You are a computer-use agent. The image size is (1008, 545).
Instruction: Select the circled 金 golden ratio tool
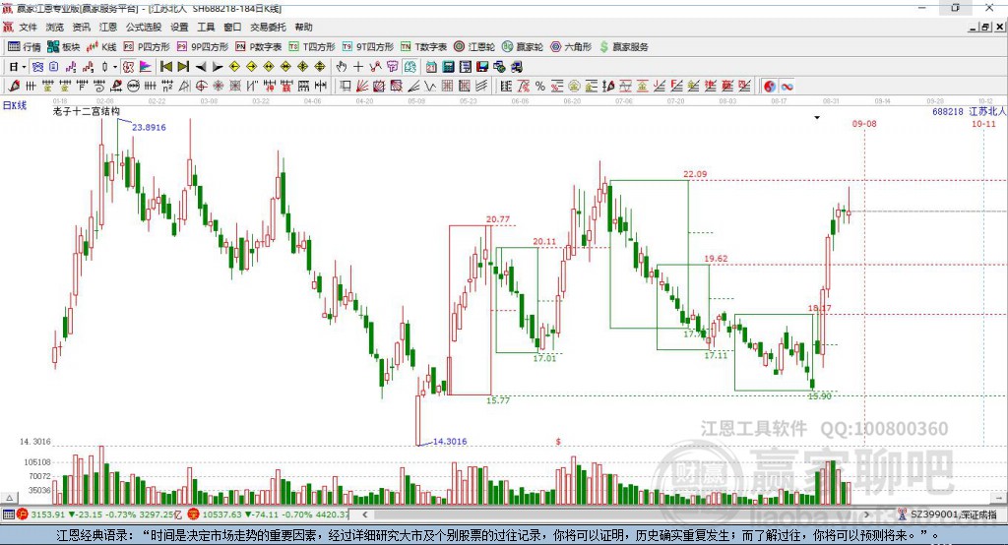coord(574,87)
